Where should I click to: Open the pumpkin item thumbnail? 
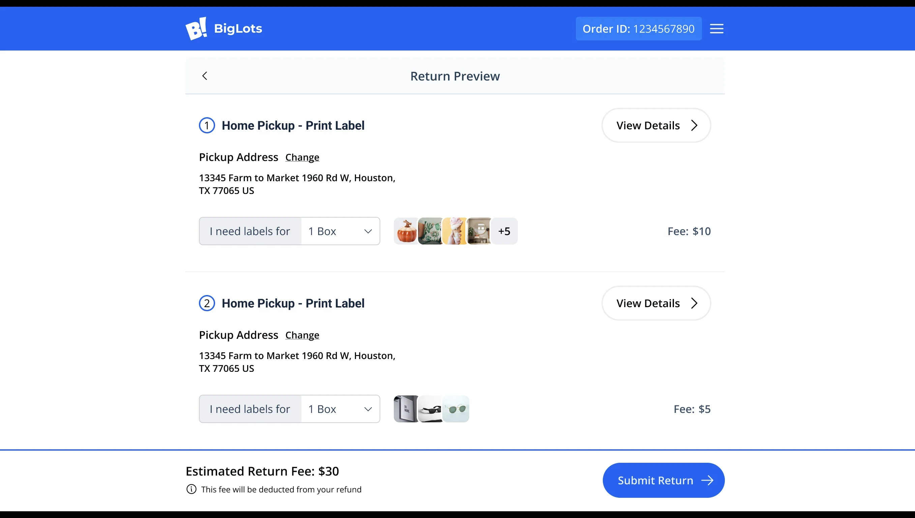tap(406, 231)
